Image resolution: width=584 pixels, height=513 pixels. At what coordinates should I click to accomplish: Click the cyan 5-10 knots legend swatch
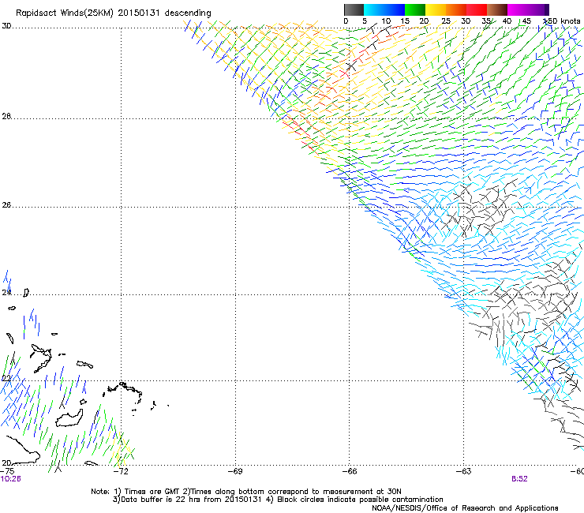pyautogui.click(x=373, y=9)
